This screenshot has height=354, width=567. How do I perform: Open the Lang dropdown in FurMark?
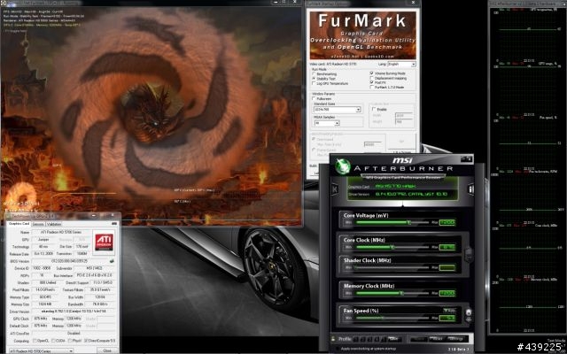click(401, 64)
